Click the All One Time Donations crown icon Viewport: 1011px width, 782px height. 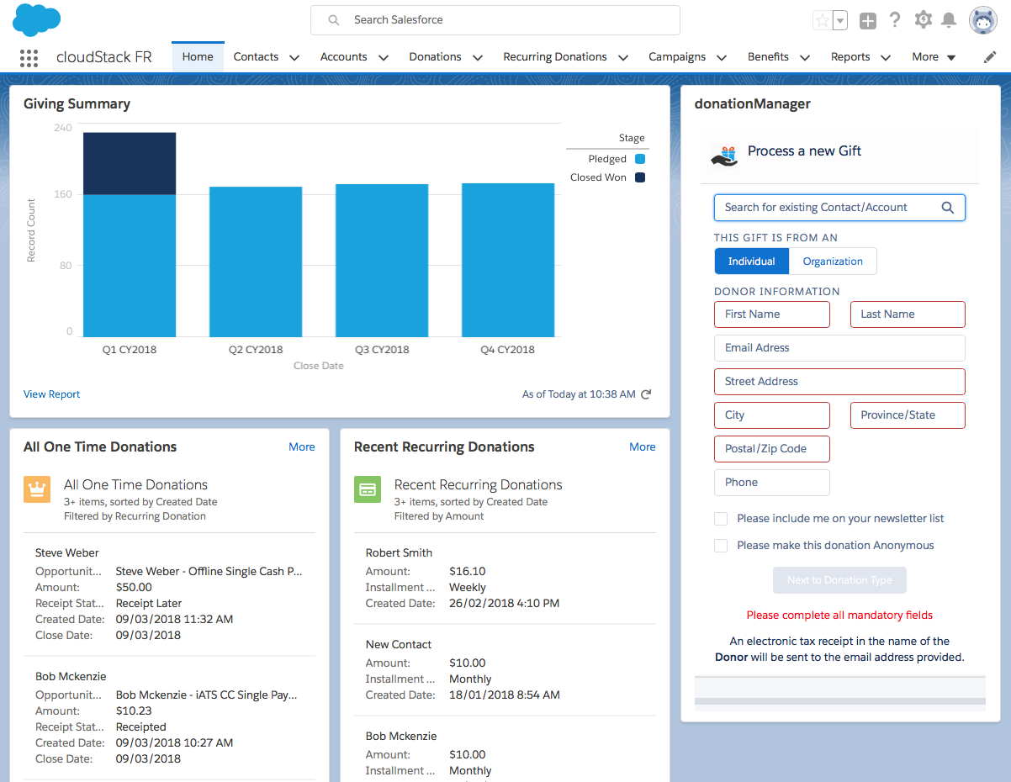(36, 489)
